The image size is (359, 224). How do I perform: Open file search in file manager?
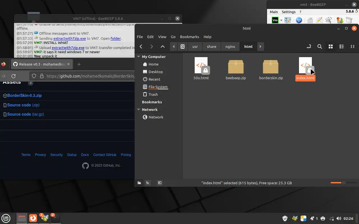point(320,46)
